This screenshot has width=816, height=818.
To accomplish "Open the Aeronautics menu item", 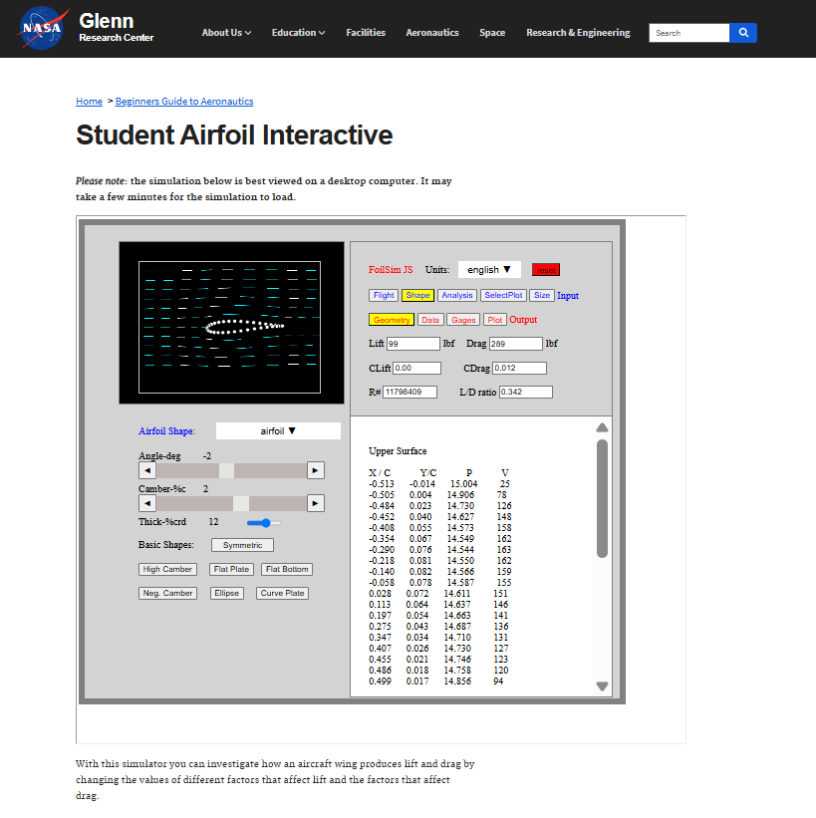I will (432, 33).
